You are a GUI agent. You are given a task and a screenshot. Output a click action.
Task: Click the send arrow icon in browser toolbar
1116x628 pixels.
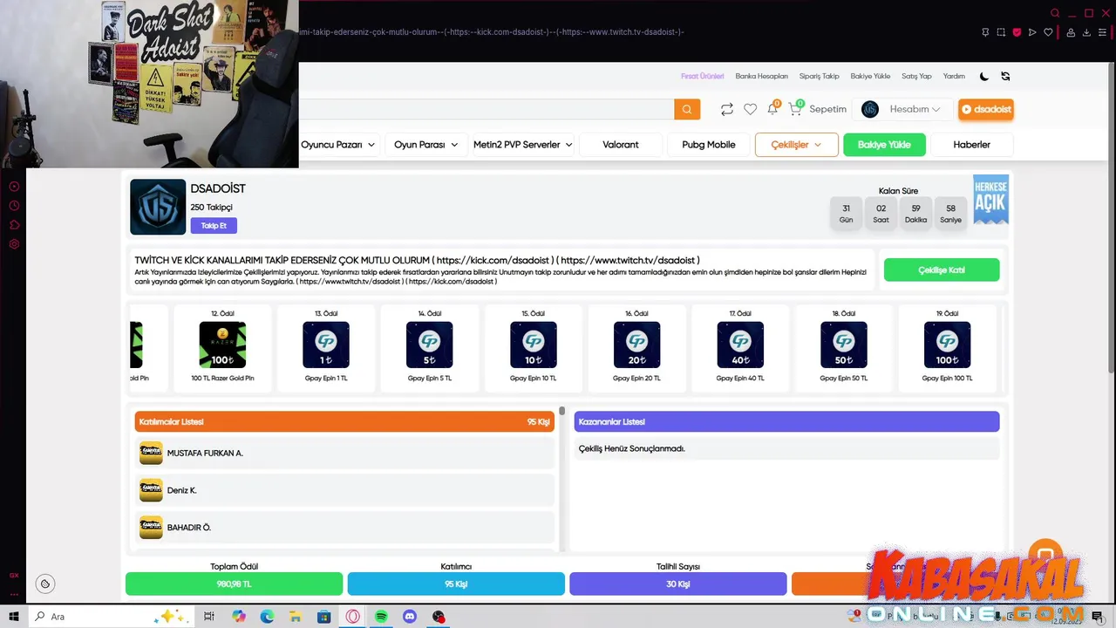tap(1032, 32)
